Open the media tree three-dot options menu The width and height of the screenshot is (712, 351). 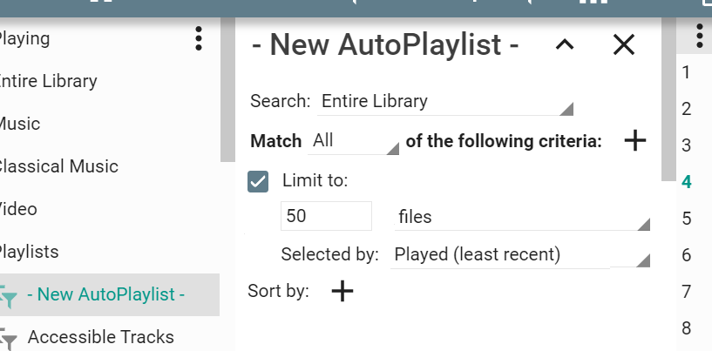tap(199, 38)
